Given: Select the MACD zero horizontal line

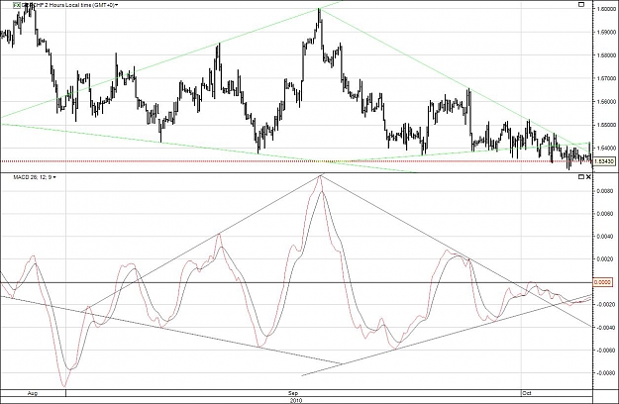Looking at the screenshot, I should click(296, 282).
